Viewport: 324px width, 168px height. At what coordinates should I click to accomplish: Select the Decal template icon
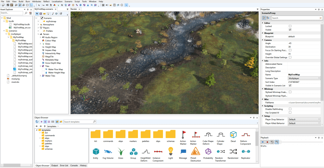point(233,135)
